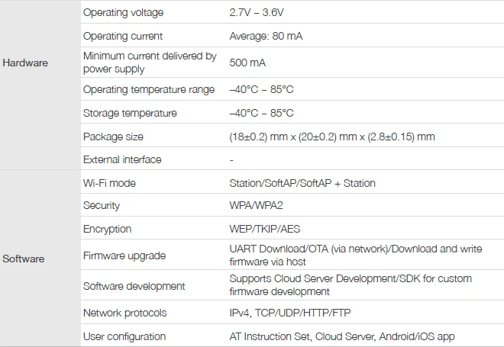Select the External interface label
The height and width of the screenshot is (347, 504).
click(122, 159)
